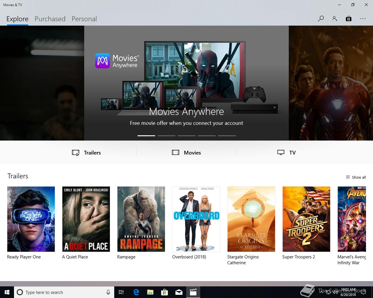Screen dimensions: 373x298
Task: Click the Super Troopers 2 title text
Action: [299, 257]
